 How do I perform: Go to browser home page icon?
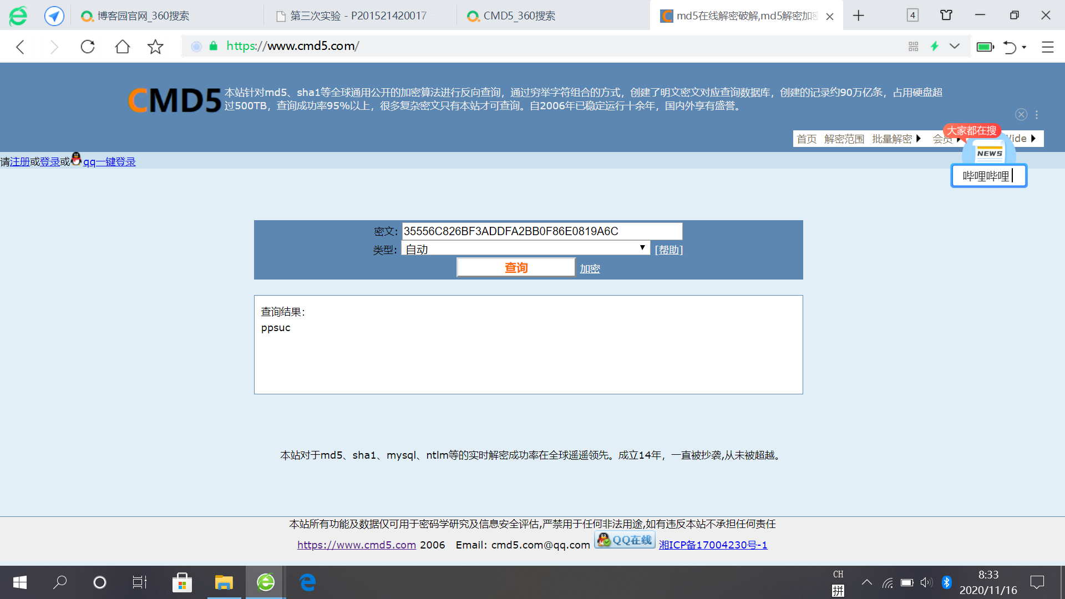click(122, 47)
